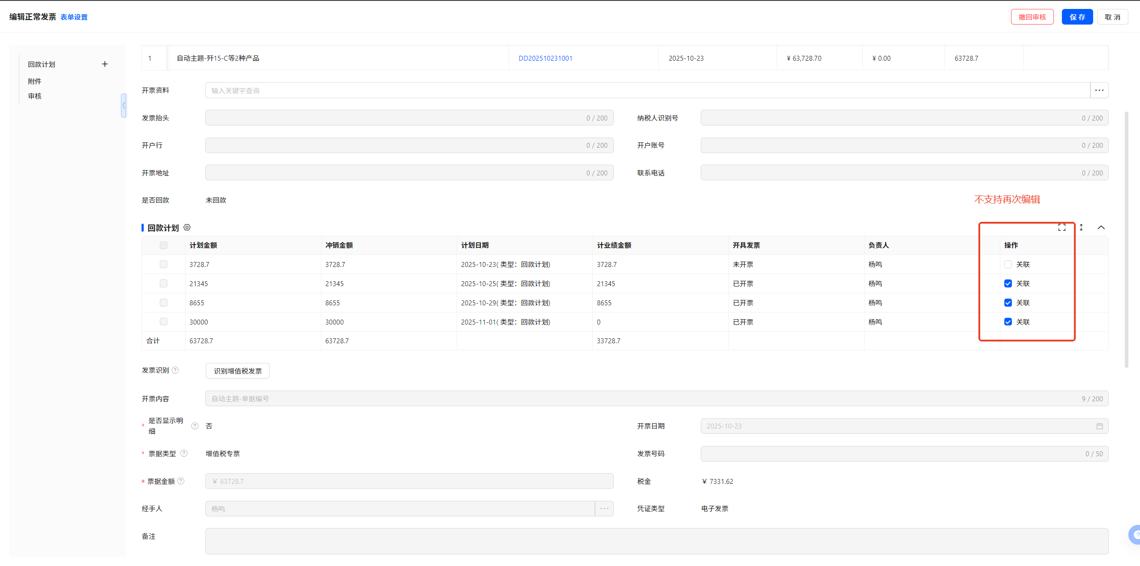Check 关联 checkbox for the 3728.7 row
This screenshot has height=566, width=1140.
tap(1008, 265)
